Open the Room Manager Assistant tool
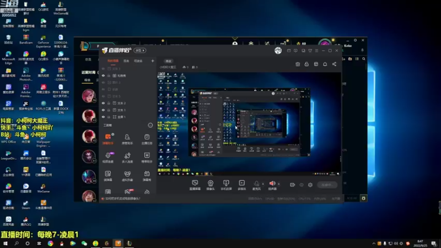 point(127,139)
